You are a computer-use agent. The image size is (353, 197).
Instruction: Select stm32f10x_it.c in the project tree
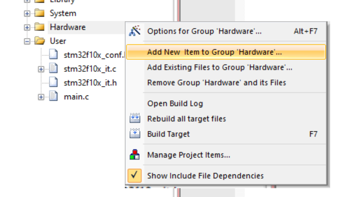point(90,69)
